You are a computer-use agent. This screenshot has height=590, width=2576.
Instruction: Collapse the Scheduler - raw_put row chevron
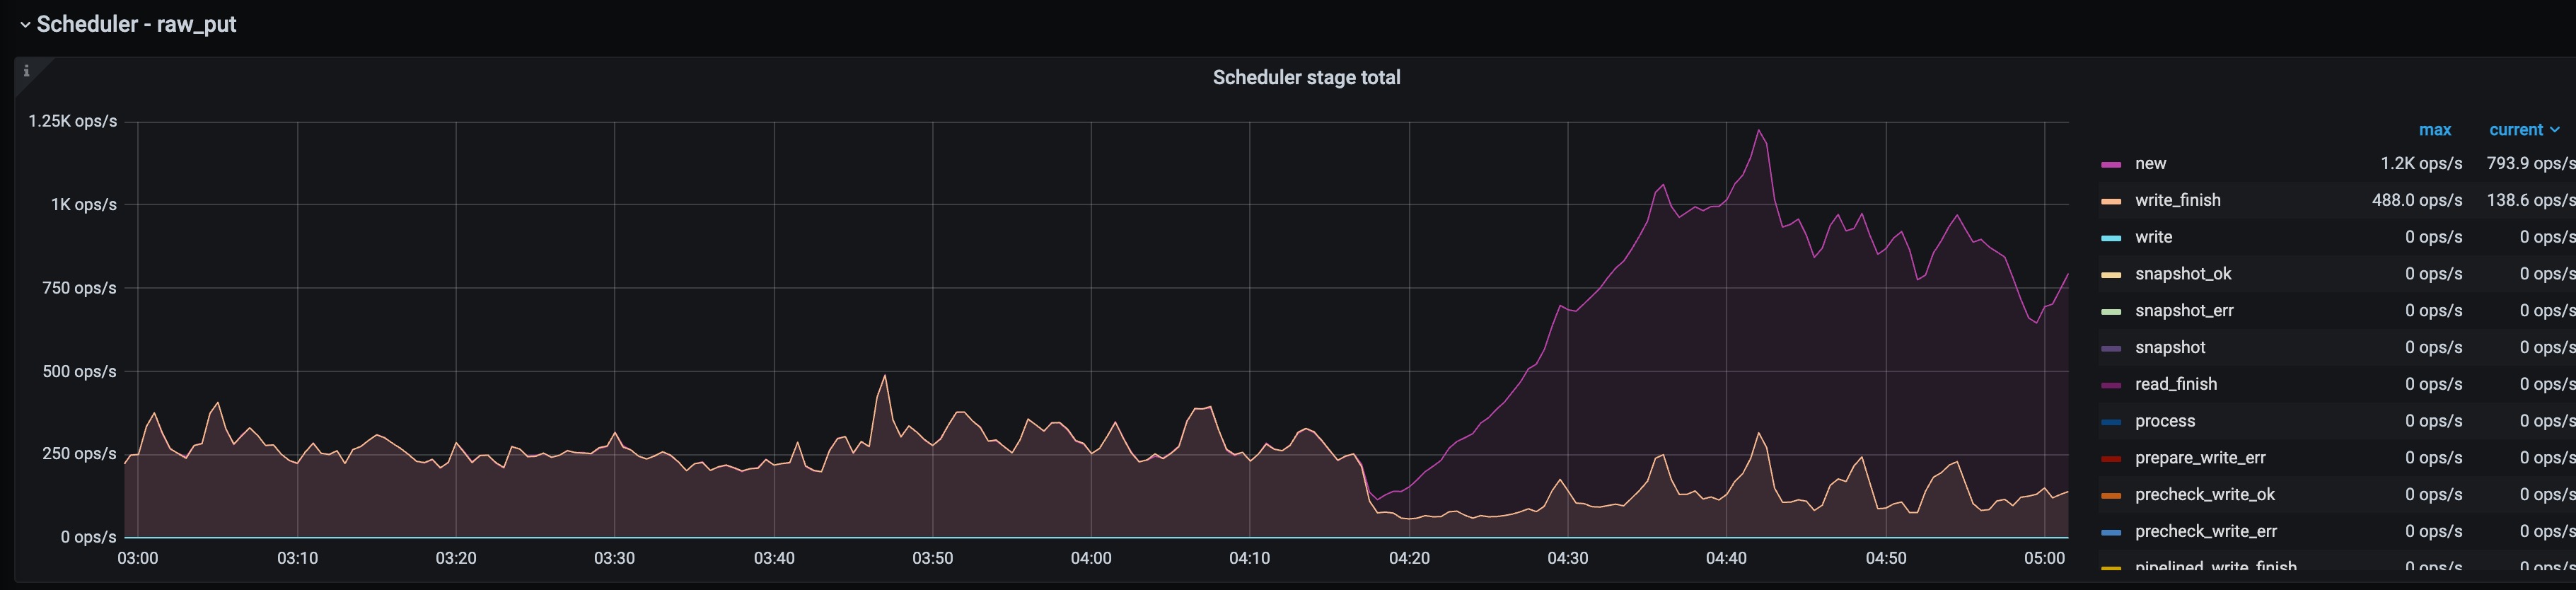(25, 24)
